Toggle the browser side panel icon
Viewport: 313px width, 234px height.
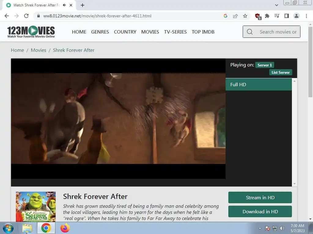click(287, 16)
